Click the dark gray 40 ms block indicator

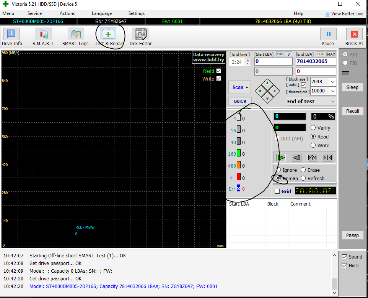pos(239,141)
